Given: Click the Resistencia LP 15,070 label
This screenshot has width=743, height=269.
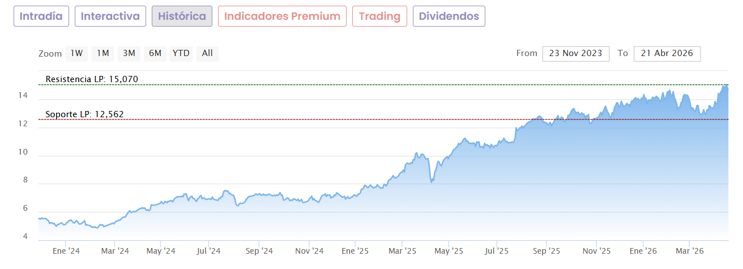Looking at the screenshot, I should pyautogui.click(x=92, y=79).
